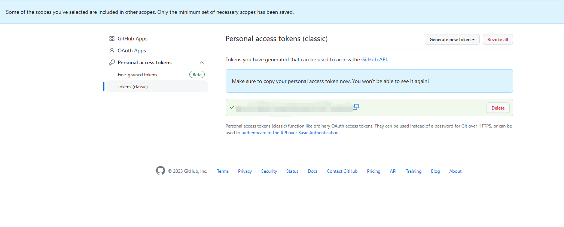Collapse the Personal access tokens section chevron
The height and width of the screenshot is (227, 564).
[202, 62]
